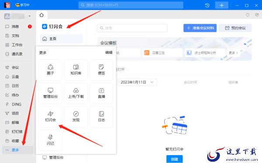Image resolution: width=262 pixels, height=163 pixels.
Task: Open 消息 in the left sidebar
Action: pyautogui.click(x=15, y=27)
